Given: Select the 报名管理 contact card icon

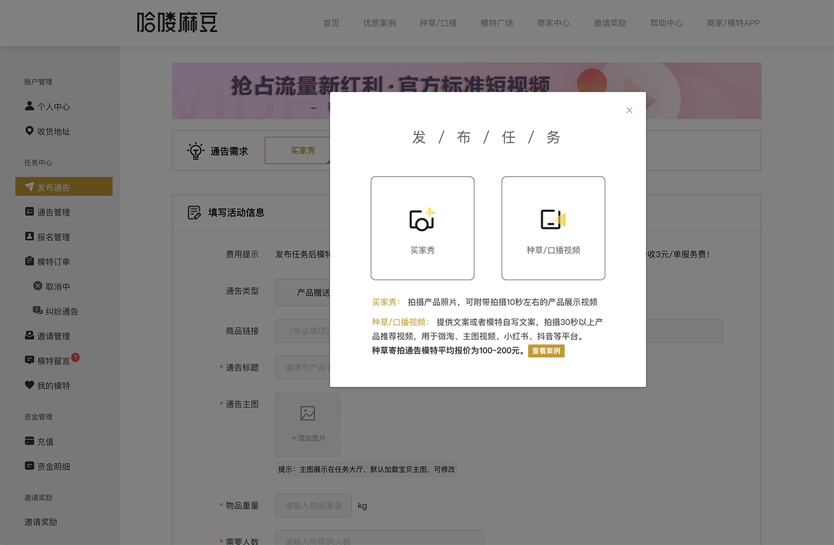Looking at the screenshot, I should [x=28, y=236].
